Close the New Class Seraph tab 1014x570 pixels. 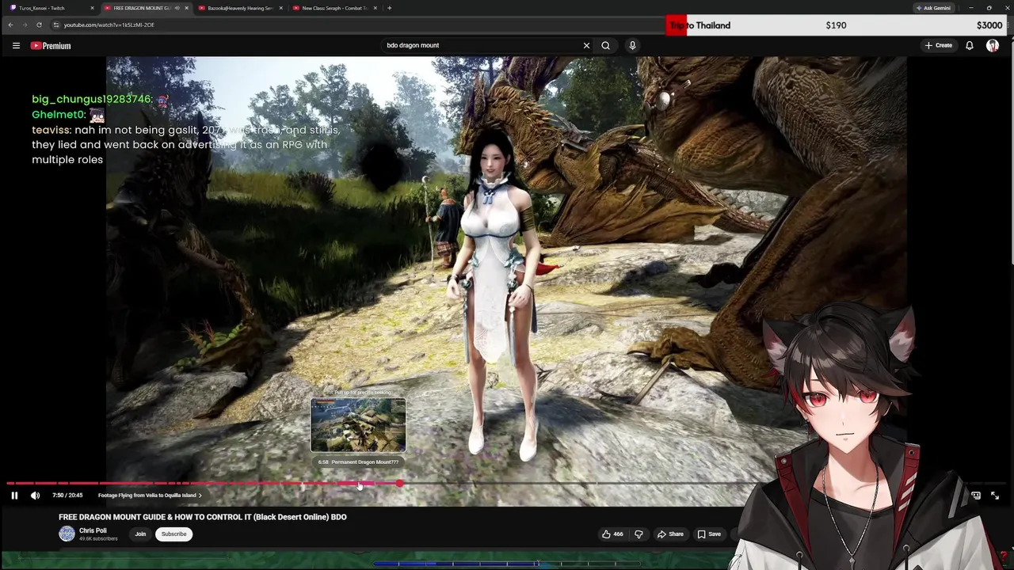coord(375,8)
